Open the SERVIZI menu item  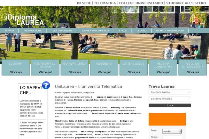[x=9, y=31]
